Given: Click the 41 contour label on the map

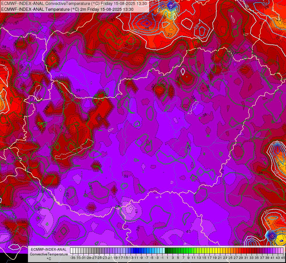Looking at the screenshot, I should coord(136,211).
